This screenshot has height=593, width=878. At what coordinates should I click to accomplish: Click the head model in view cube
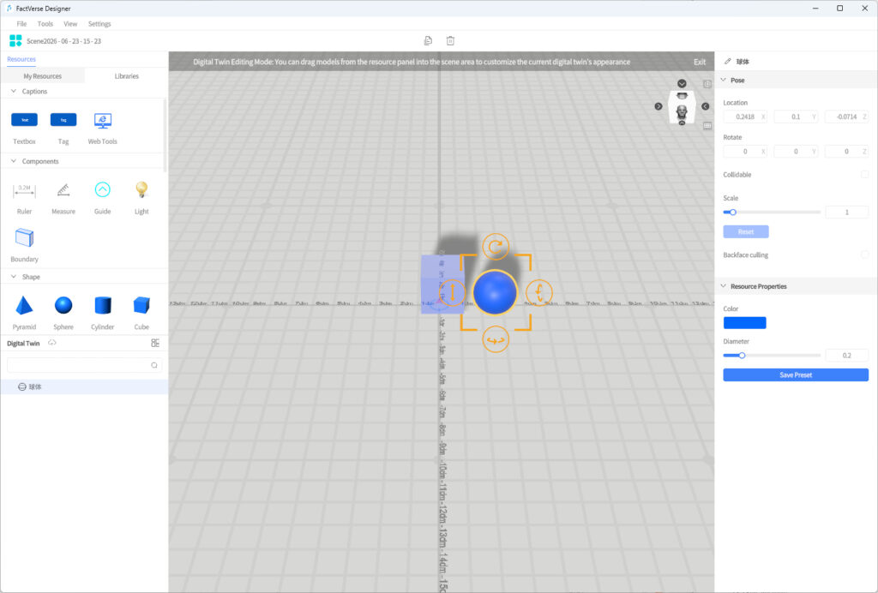(682, 111)
